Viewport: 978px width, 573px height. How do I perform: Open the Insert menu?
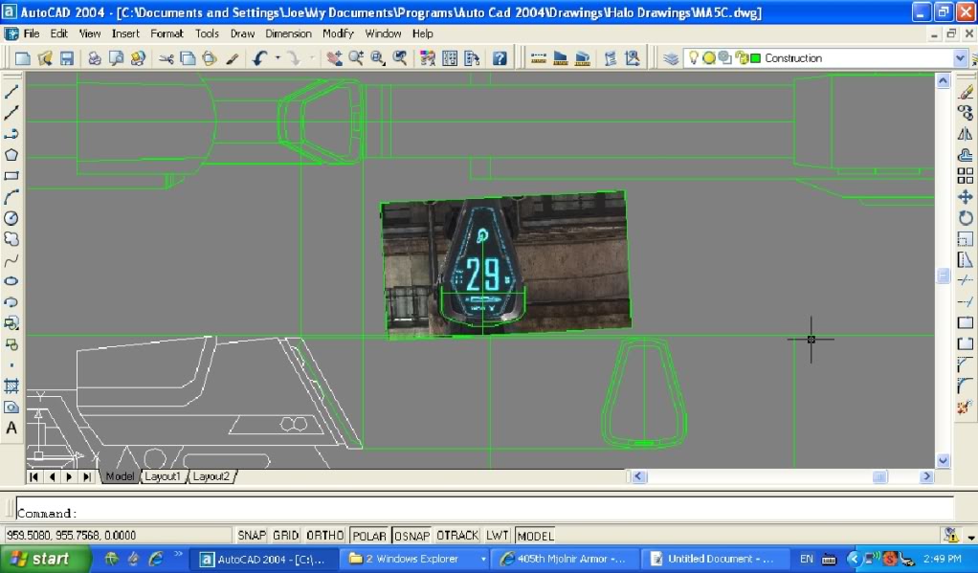click(x=125, y=33)
